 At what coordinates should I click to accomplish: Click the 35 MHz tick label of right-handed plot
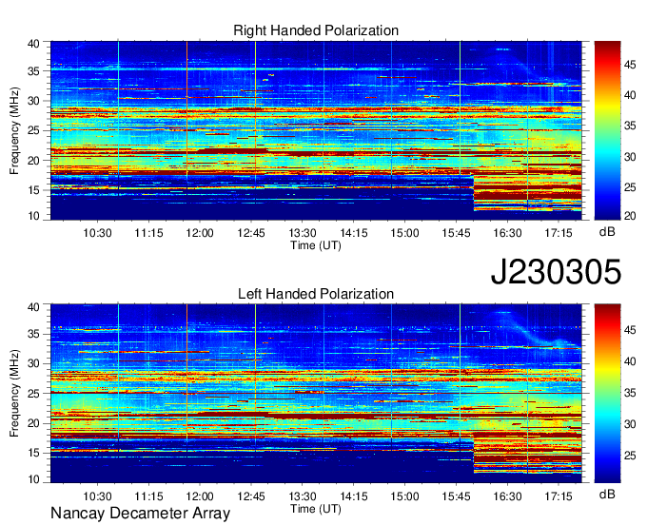tap(33, 71)
